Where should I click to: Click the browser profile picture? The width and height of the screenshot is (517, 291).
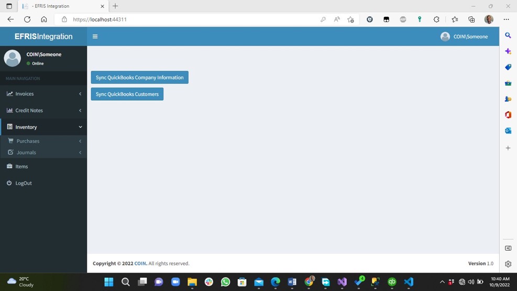489,19
